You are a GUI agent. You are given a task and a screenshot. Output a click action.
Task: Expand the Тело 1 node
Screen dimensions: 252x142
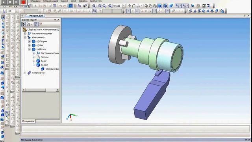tap(34, 61)
